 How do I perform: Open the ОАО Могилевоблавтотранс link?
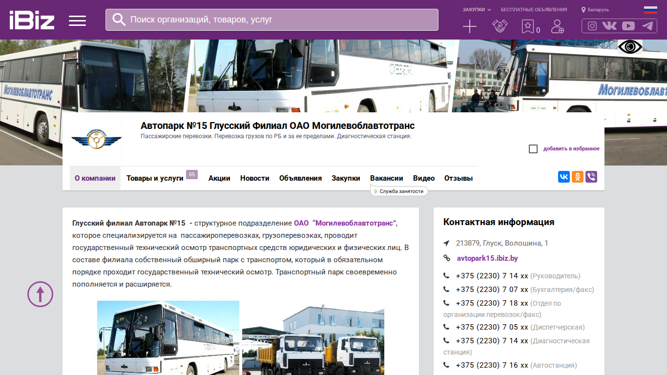click(346, 223)
